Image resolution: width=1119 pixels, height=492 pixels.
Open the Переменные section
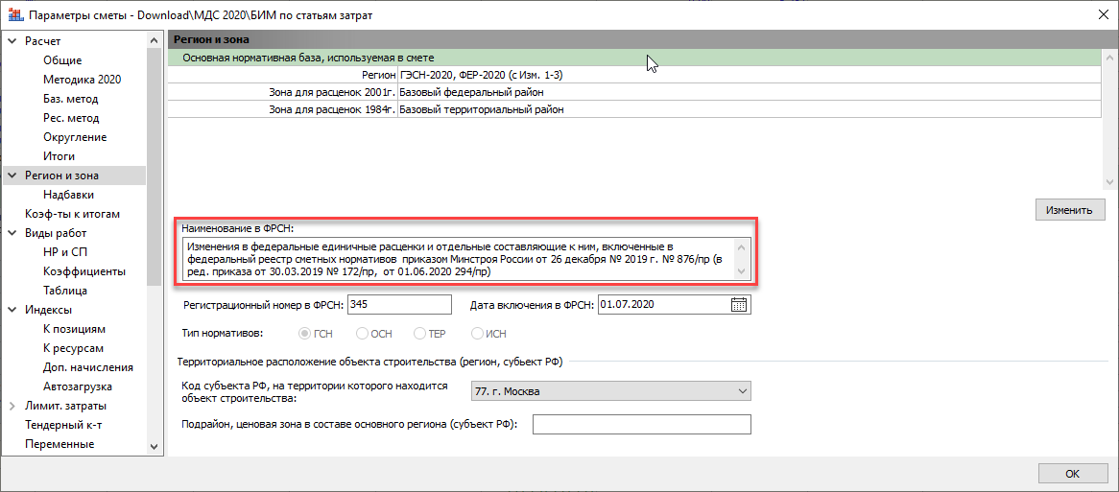(60, 444)
